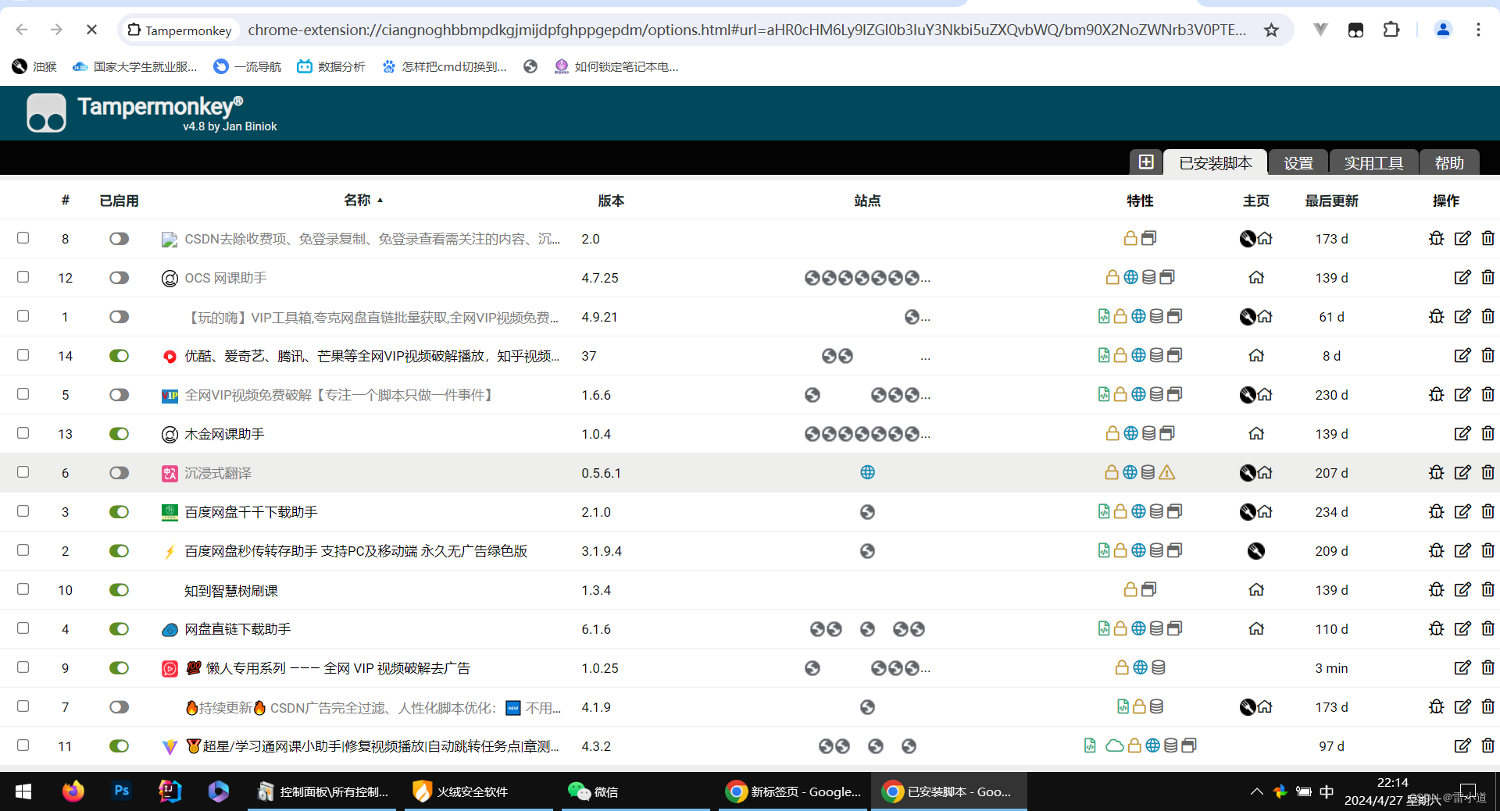
Task: Enable the 沉浸式翻译 toggle
Action: (x=119, y=472)
